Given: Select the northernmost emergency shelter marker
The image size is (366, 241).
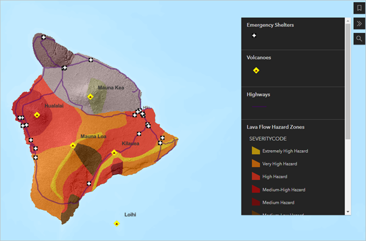Looking at the screenshot, I should [x=44, y=37].
